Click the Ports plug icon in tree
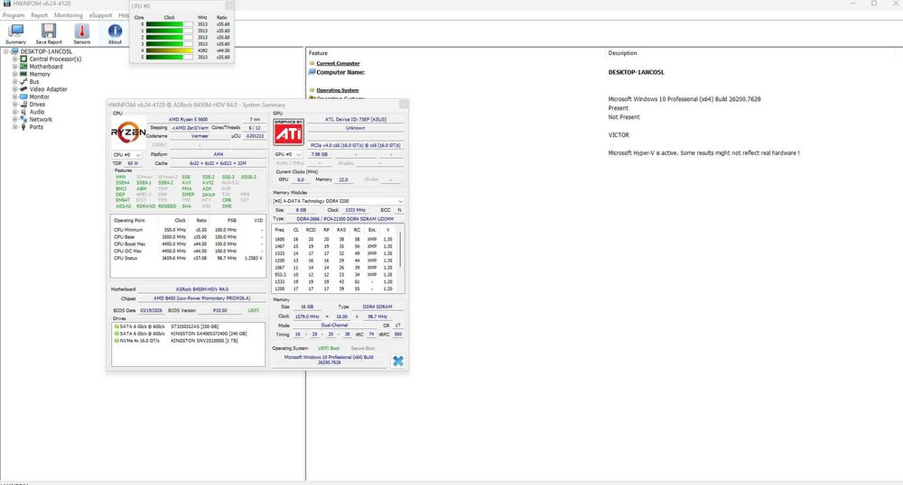Viewport: 903px width, 485px height. (23, 126)
